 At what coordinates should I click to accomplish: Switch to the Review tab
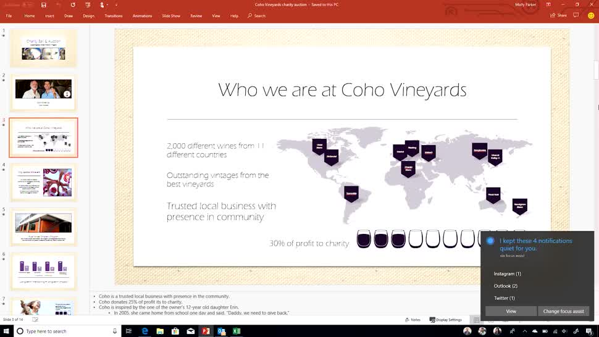tap(196, 15)
